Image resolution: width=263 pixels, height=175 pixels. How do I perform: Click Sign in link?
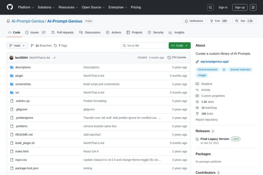pyautogui.click(x=223, y=7)
